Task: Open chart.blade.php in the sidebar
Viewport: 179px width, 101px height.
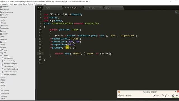Action: (9, 58)
